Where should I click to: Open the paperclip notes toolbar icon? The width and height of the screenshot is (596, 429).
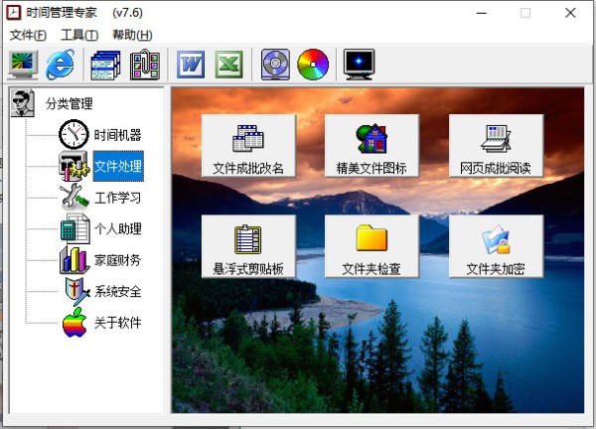pyautogui.click(x=145, y=65)
